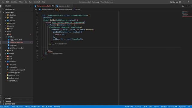
Task: Open the View menu
Action: [21, 2]
